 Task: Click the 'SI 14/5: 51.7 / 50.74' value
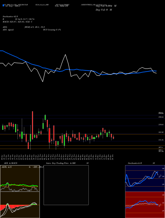click(x=25, y=19)
